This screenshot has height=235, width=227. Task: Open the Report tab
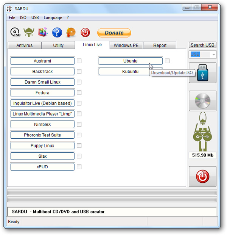[x=160, y=45]
